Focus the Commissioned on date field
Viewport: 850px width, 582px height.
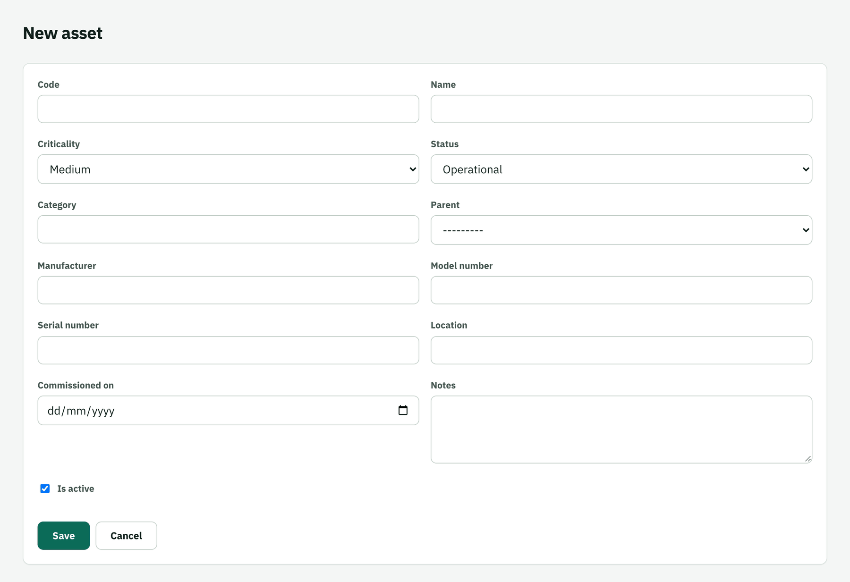pyautogui.click(x=228, y=410)
